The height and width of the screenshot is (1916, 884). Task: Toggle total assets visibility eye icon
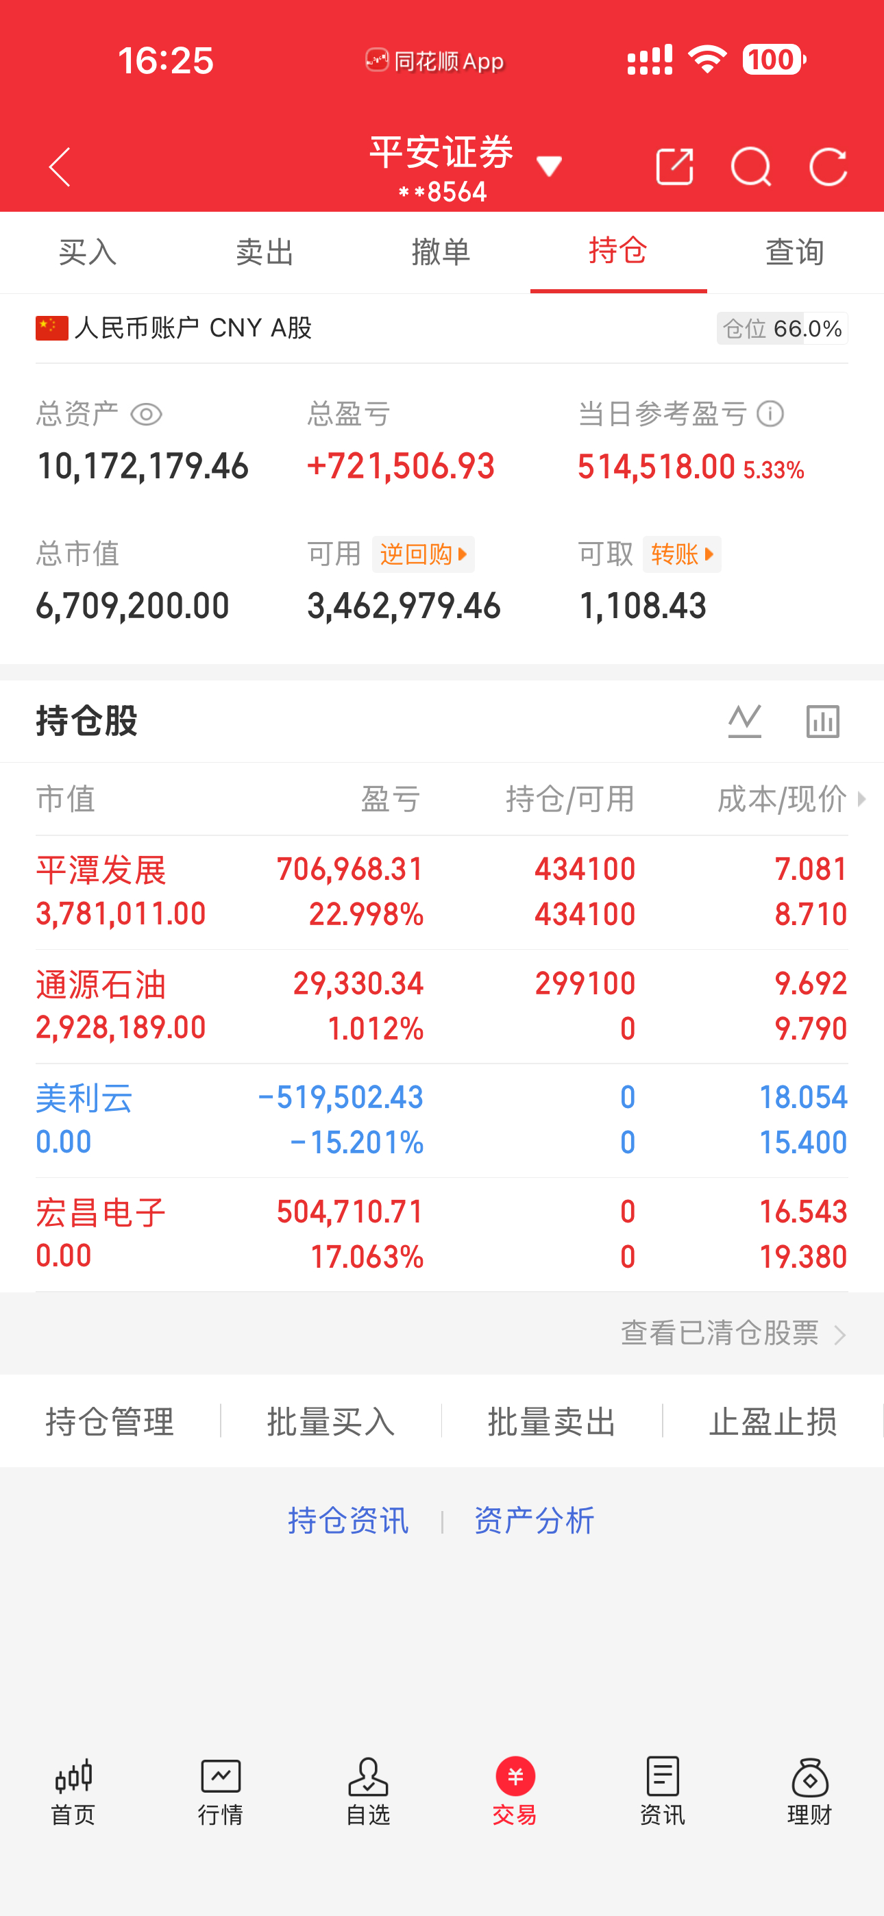coord(146,415)
